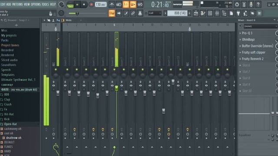Image resolution: width=278 pixels, height=156 pixels.
Task: Mute Insert 11 using its green LED
Action: click(x=161, y=69)
